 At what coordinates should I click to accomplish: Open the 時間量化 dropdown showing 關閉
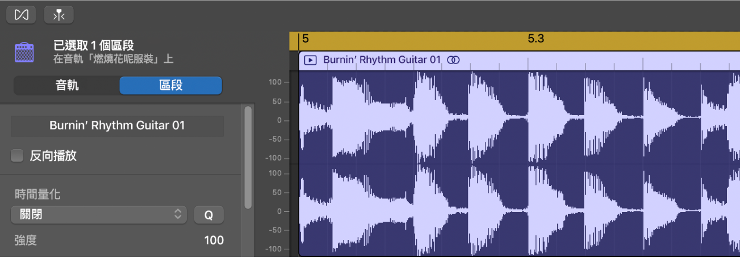tap(99, 214)
